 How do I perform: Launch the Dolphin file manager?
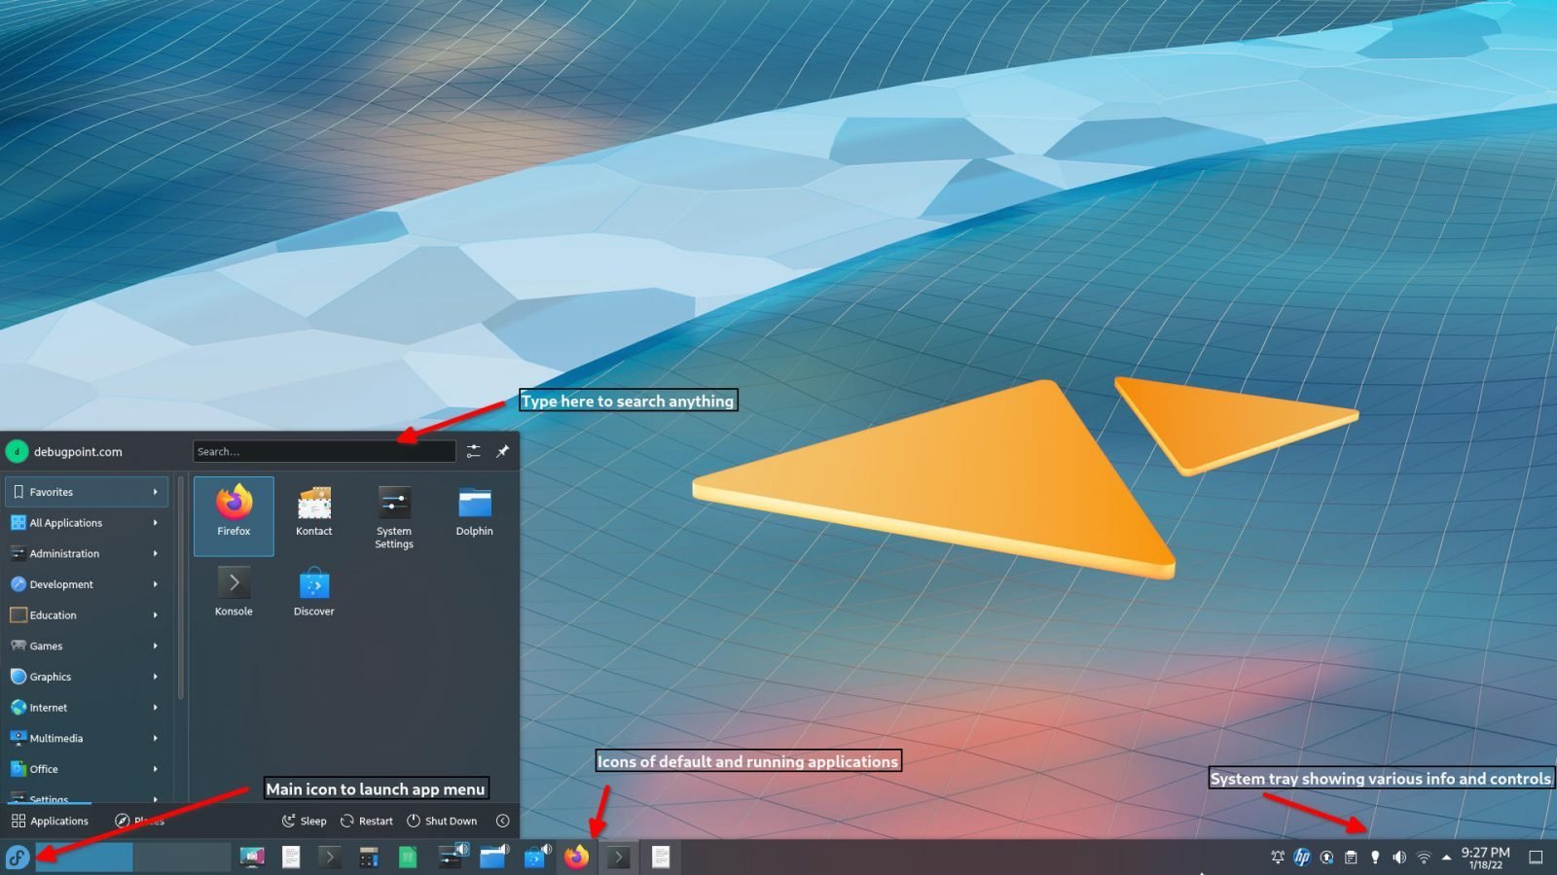(x=474, y=508)
